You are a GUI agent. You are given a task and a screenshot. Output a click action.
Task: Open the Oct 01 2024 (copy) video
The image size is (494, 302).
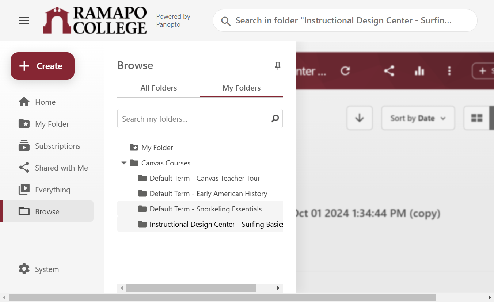(x=367, y=213)
